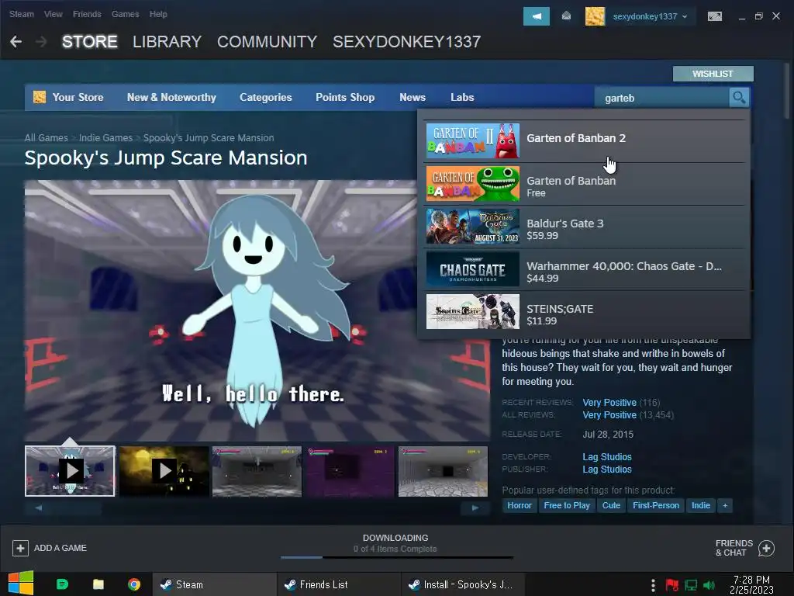Click the Indie Games breadcrumb
Viewport: 794px width, 596px height.
[x=105, y=138]
